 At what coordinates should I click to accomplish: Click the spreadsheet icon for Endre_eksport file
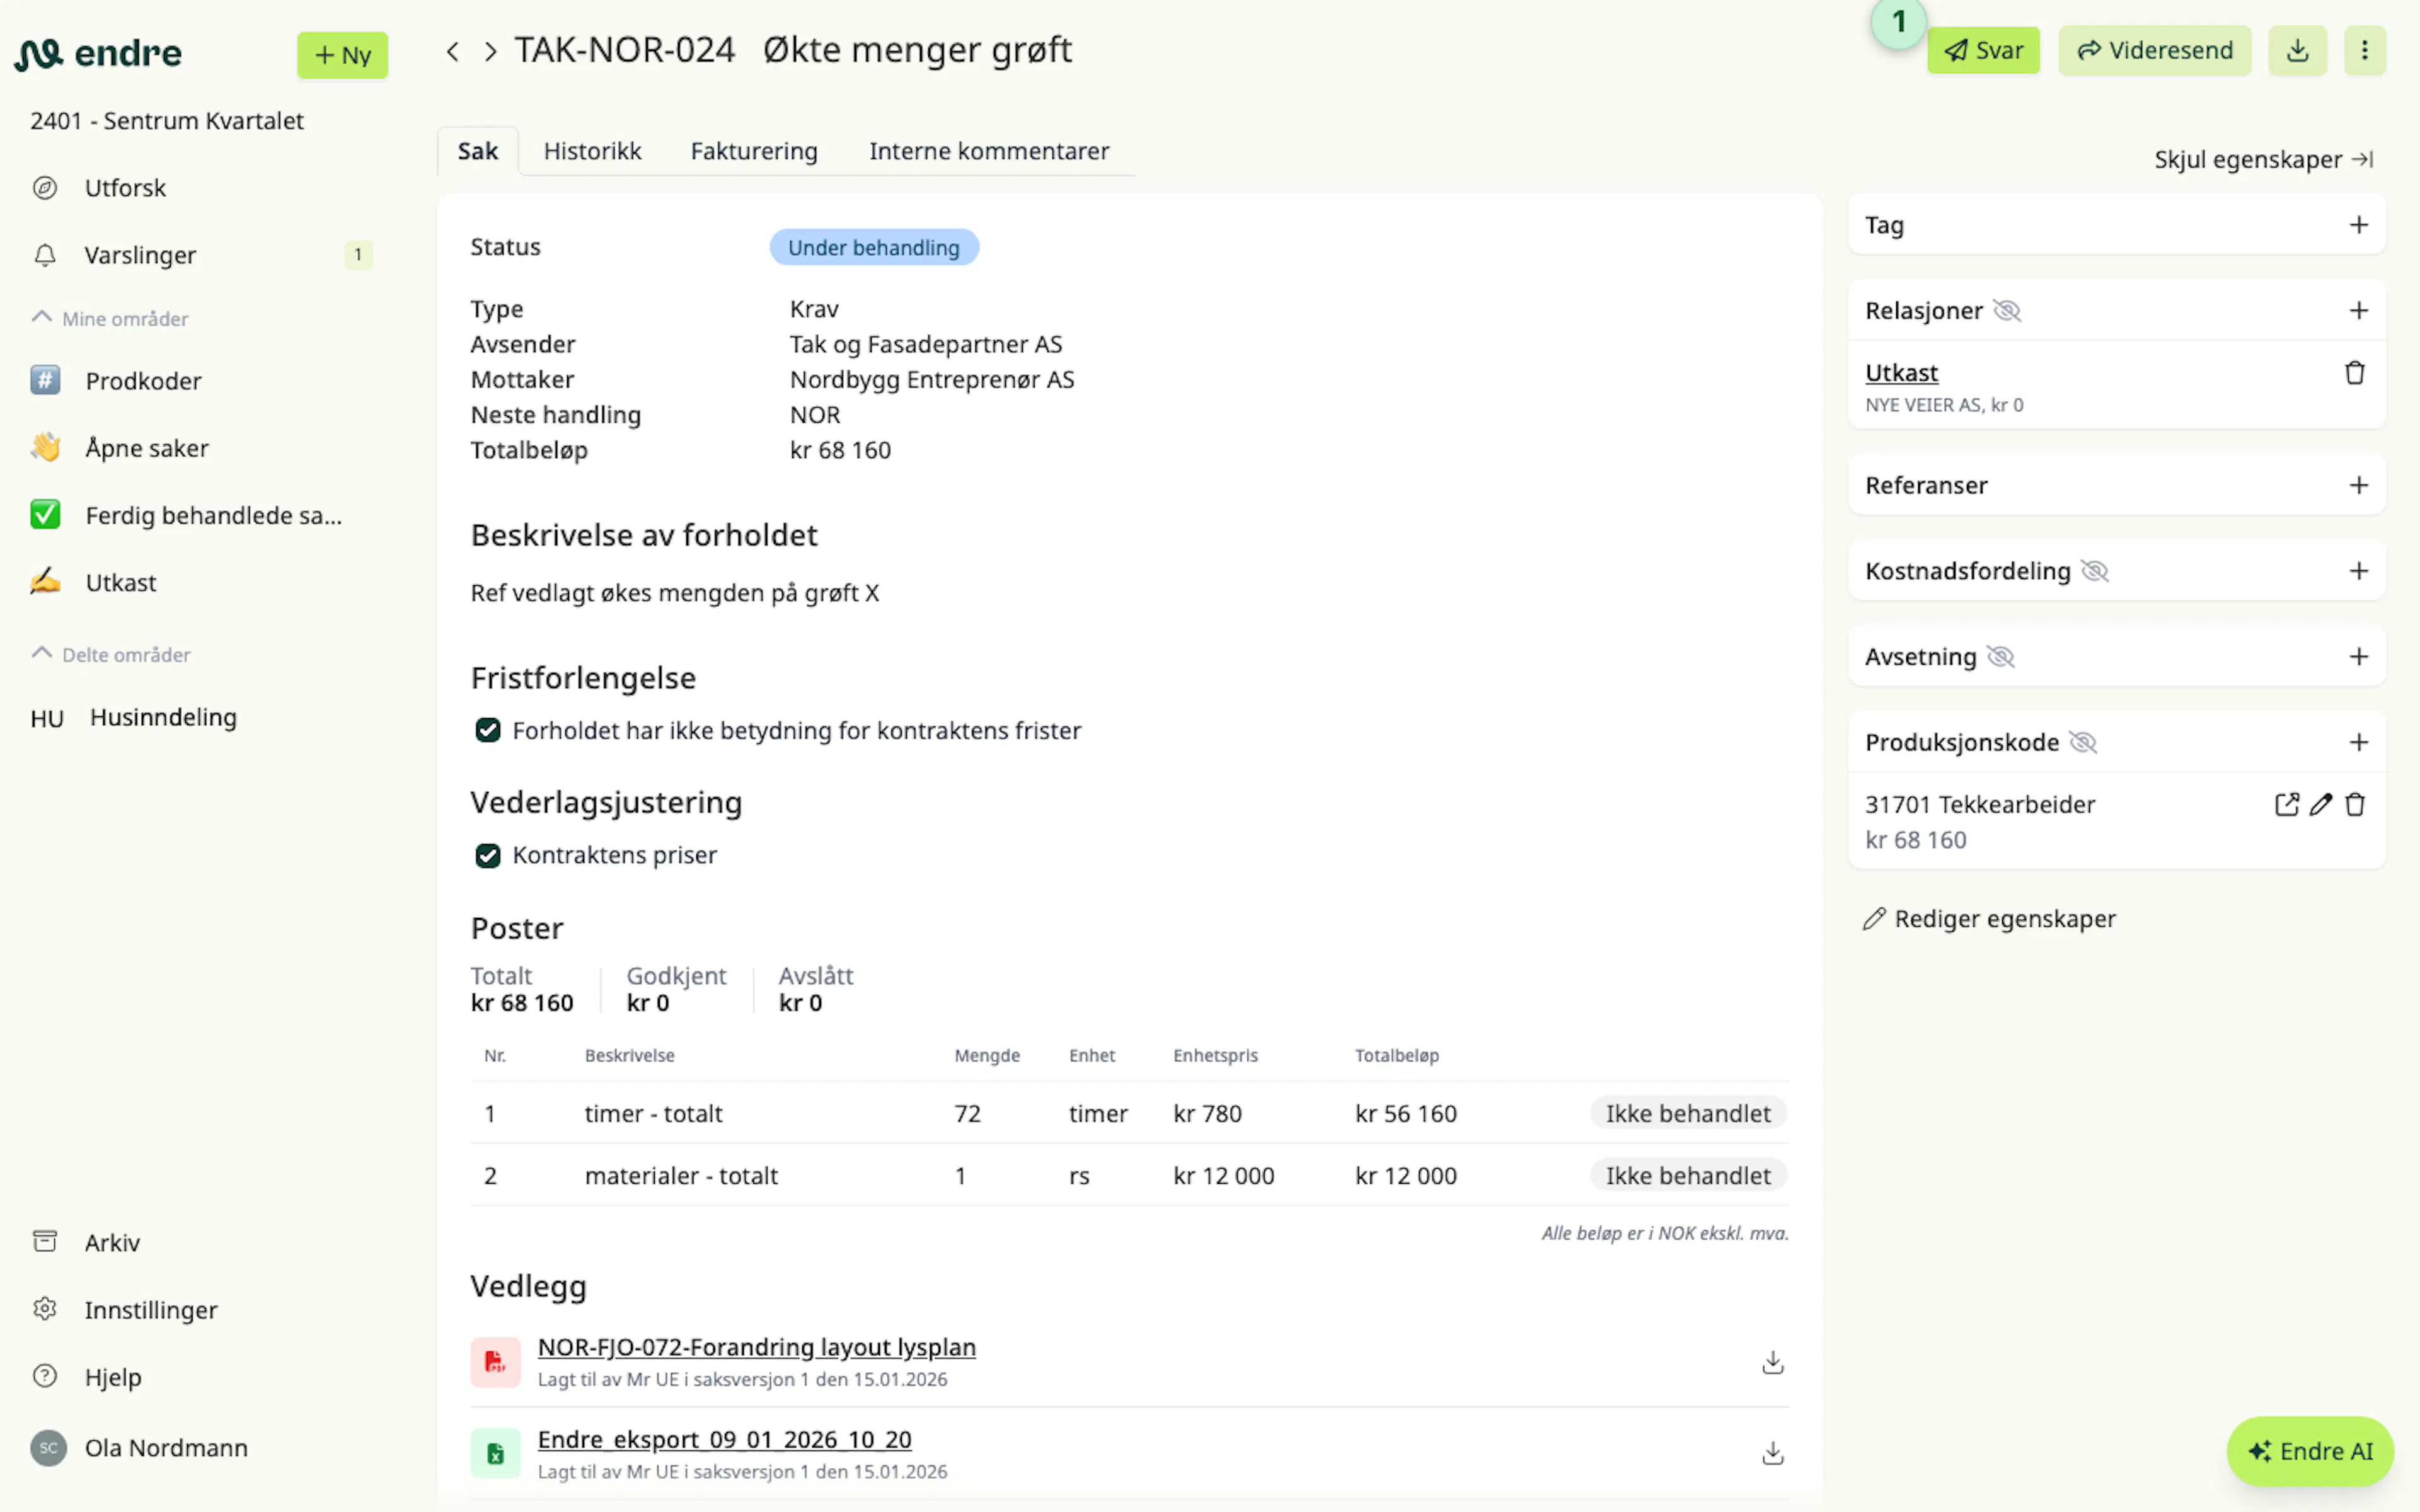pyautogui.click(x=495, y=1453)
